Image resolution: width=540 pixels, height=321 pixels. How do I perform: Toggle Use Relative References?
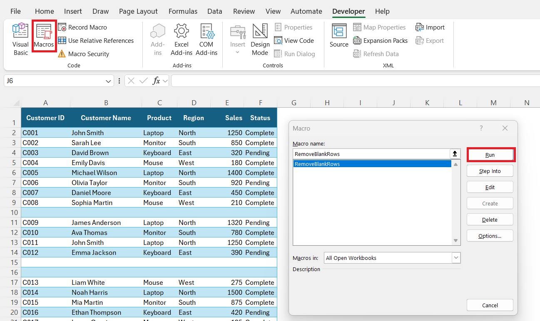[x=96, y=41]
